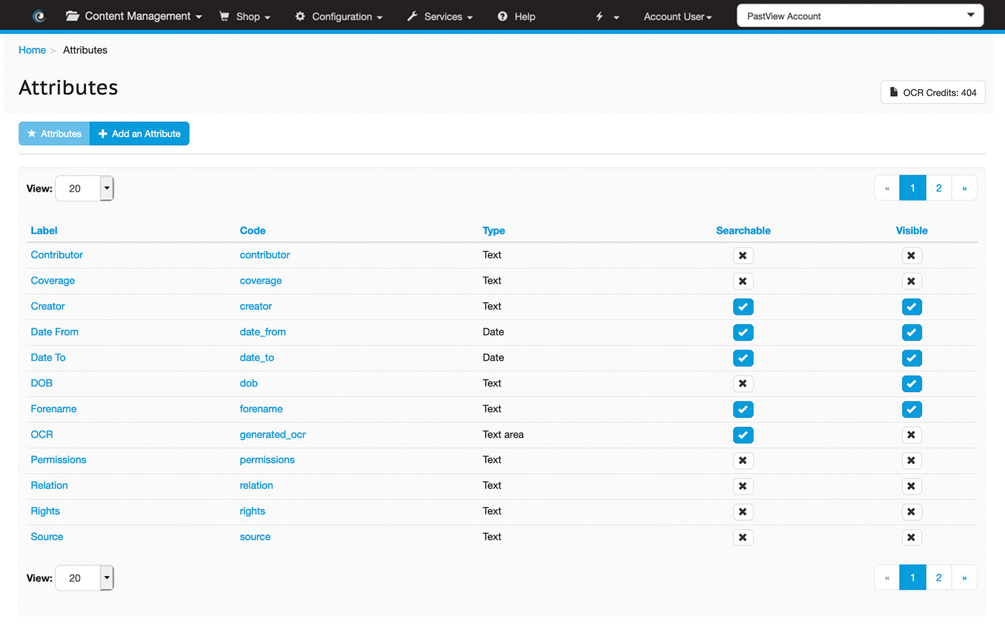This screenshot has width=1005, height=629.
Task: Sort by Code column header
Action: coord(253,231)
